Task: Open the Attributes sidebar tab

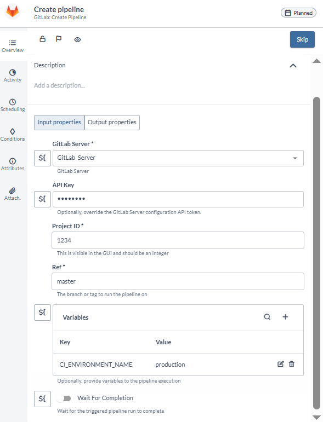Action: (13, 164)
